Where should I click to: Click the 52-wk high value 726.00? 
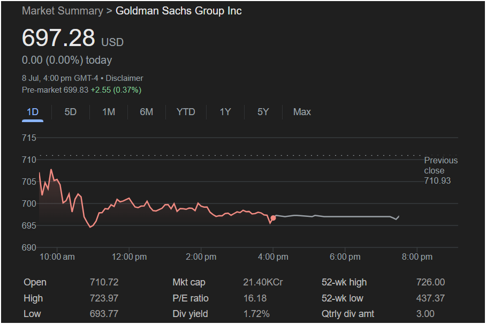point(430,282)
